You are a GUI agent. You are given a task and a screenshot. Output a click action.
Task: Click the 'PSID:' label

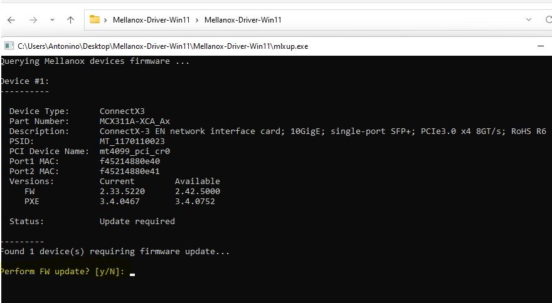(x=22, y=141)
